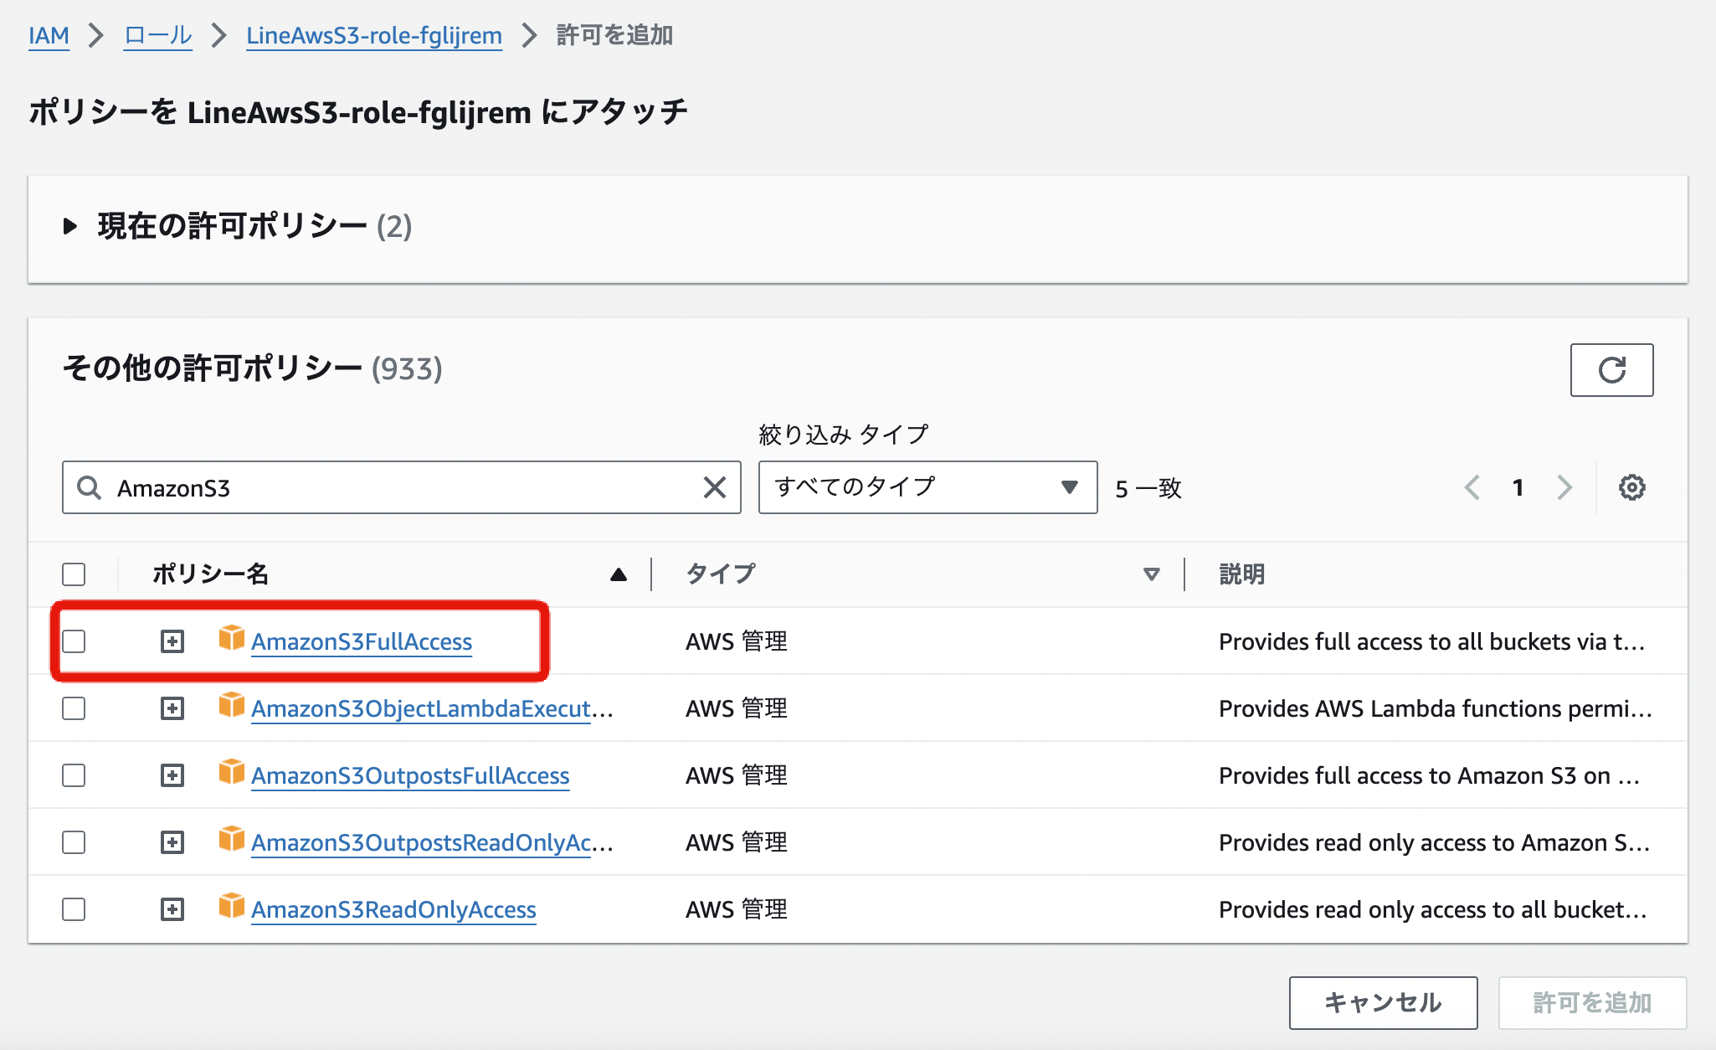Click the キャンセル button

pyautogui.click(x=1382, y=1002)
